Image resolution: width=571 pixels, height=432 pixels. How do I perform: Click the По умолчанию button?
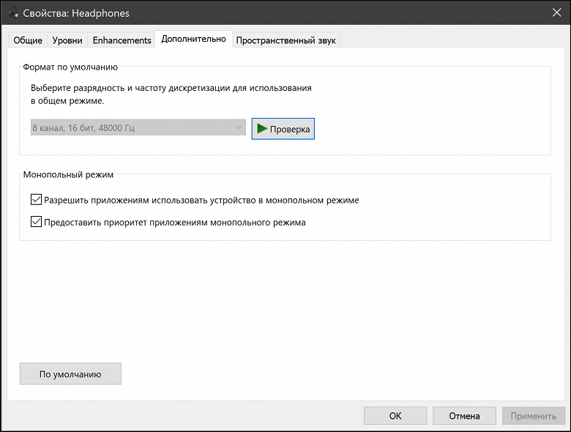tap(70, 374)
